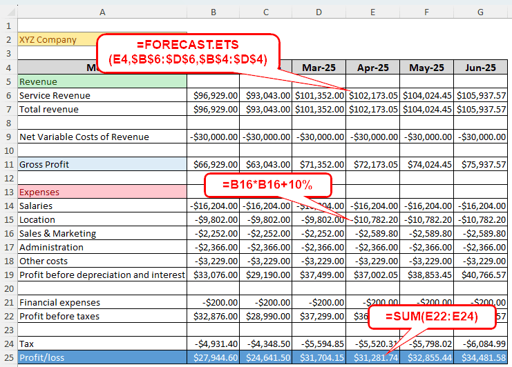The image size is (512, 367).
Task: Select column A header
Action: coord(102,12)
